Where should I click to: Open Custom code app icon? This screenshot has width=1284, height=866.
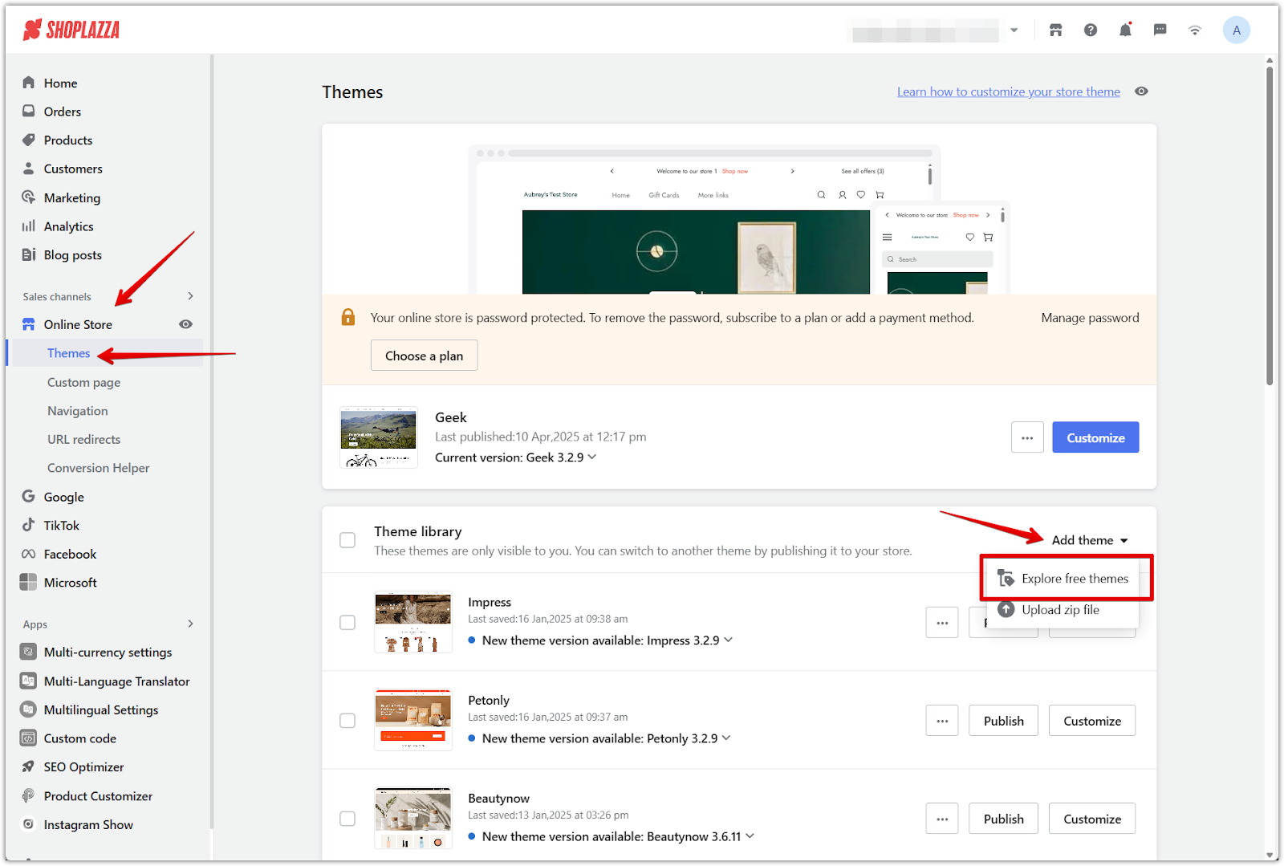[28, 738]
